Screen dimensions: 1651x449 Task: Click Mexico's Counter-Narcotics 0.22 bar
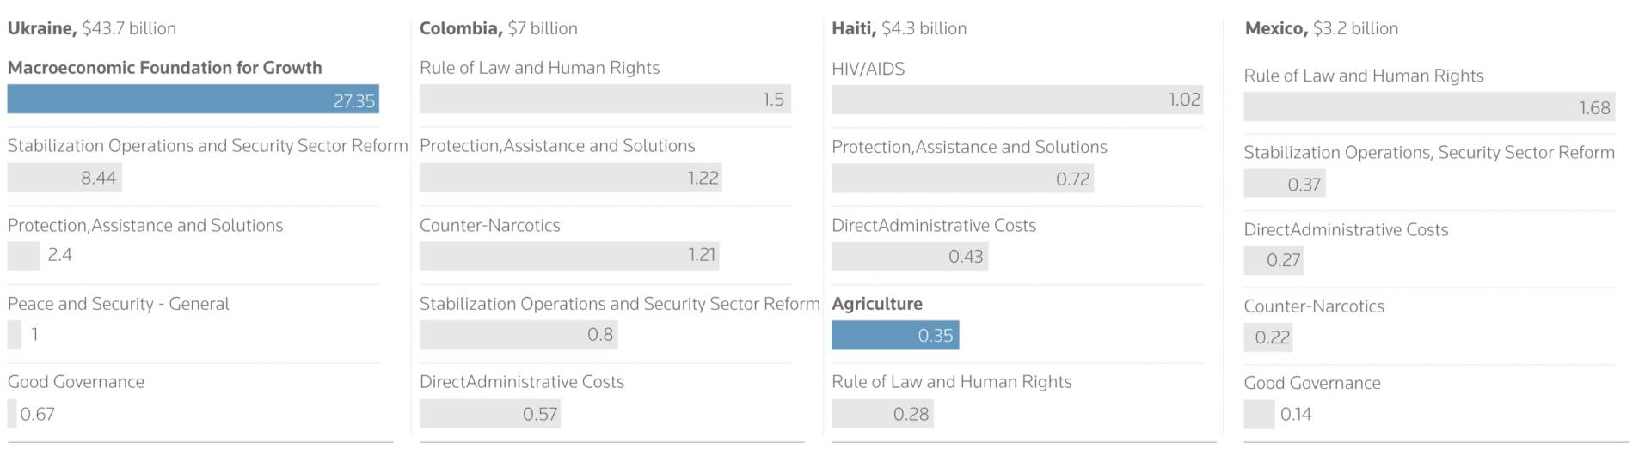1267,337
